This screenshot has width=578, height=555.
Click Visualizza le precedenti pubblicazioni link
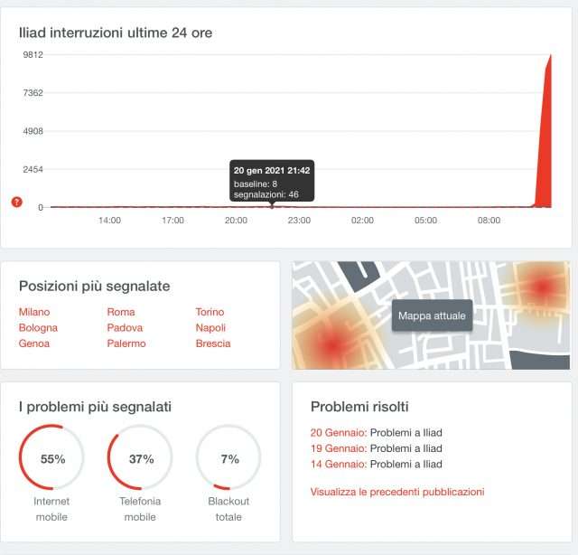pos(397,492)
